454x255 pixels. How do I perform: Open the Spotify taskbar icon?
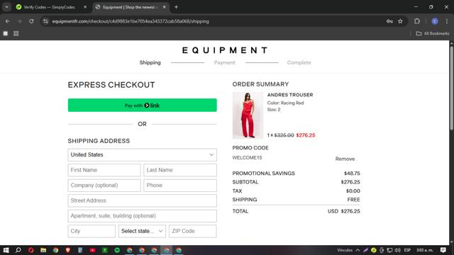[117, 250]
